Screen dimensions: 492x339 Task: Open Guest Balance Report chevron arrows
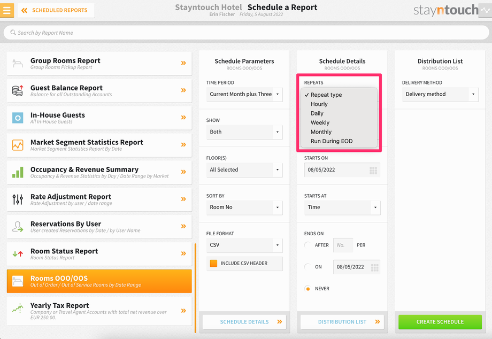[x=183, y=90]
